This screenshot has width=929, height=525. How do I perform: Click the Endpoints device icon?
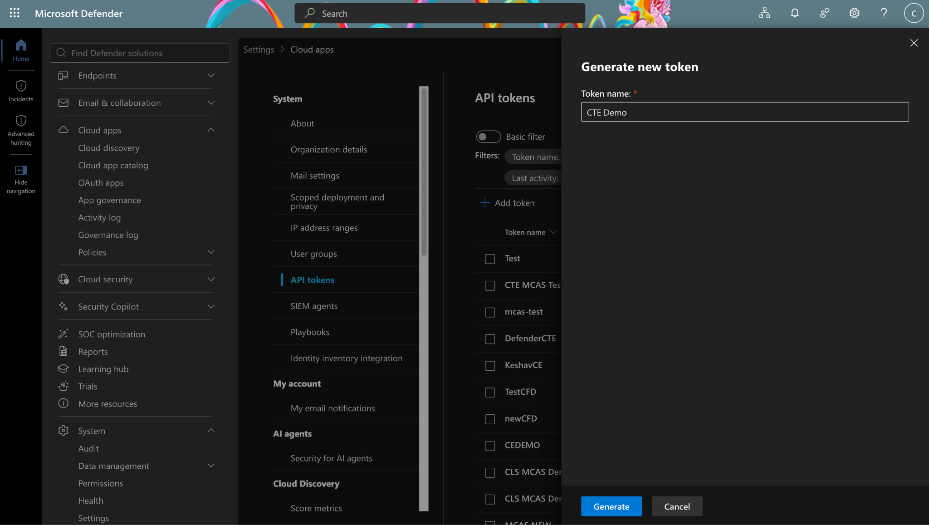click(x=64, y=75)
